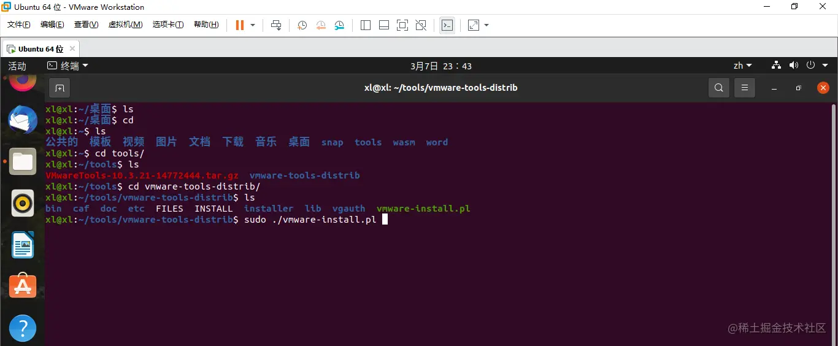Click VMware Workstation window title text

click(79, 7)
